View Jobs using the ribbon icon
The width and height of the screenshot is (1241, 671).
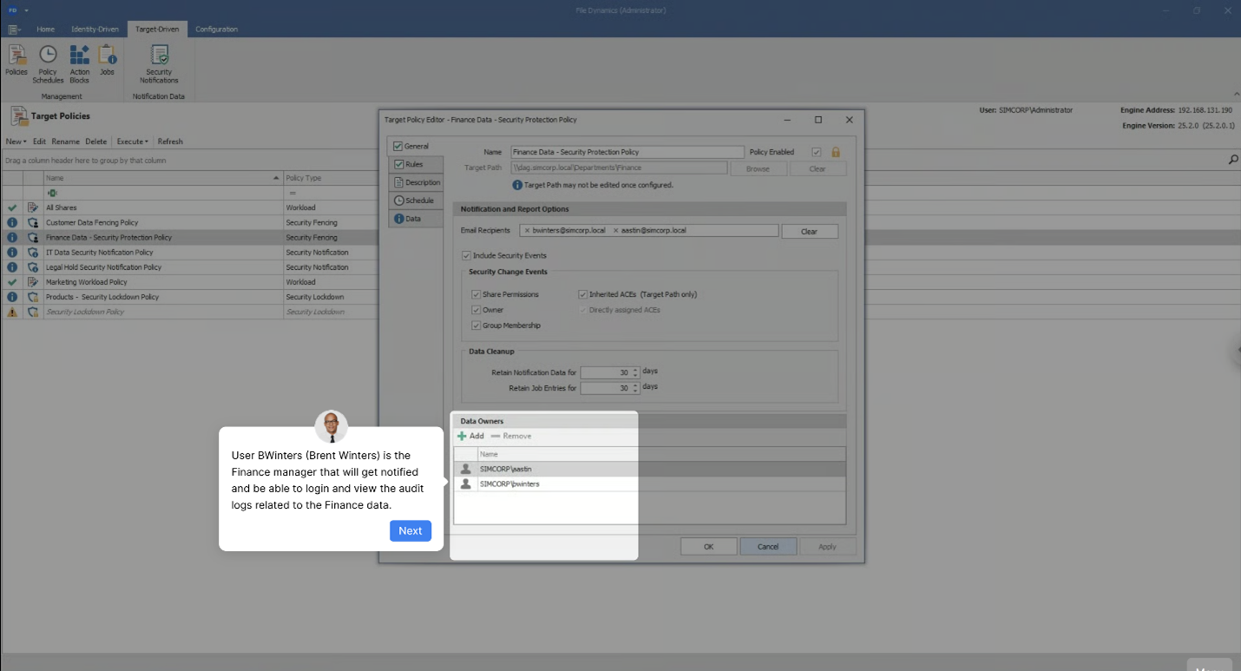107,61
